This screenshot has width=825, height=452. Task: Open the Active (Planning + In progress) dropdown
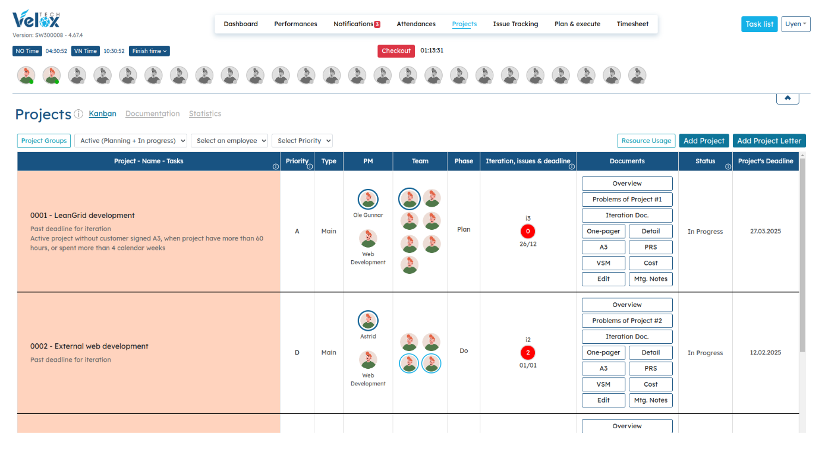(130, 141)
